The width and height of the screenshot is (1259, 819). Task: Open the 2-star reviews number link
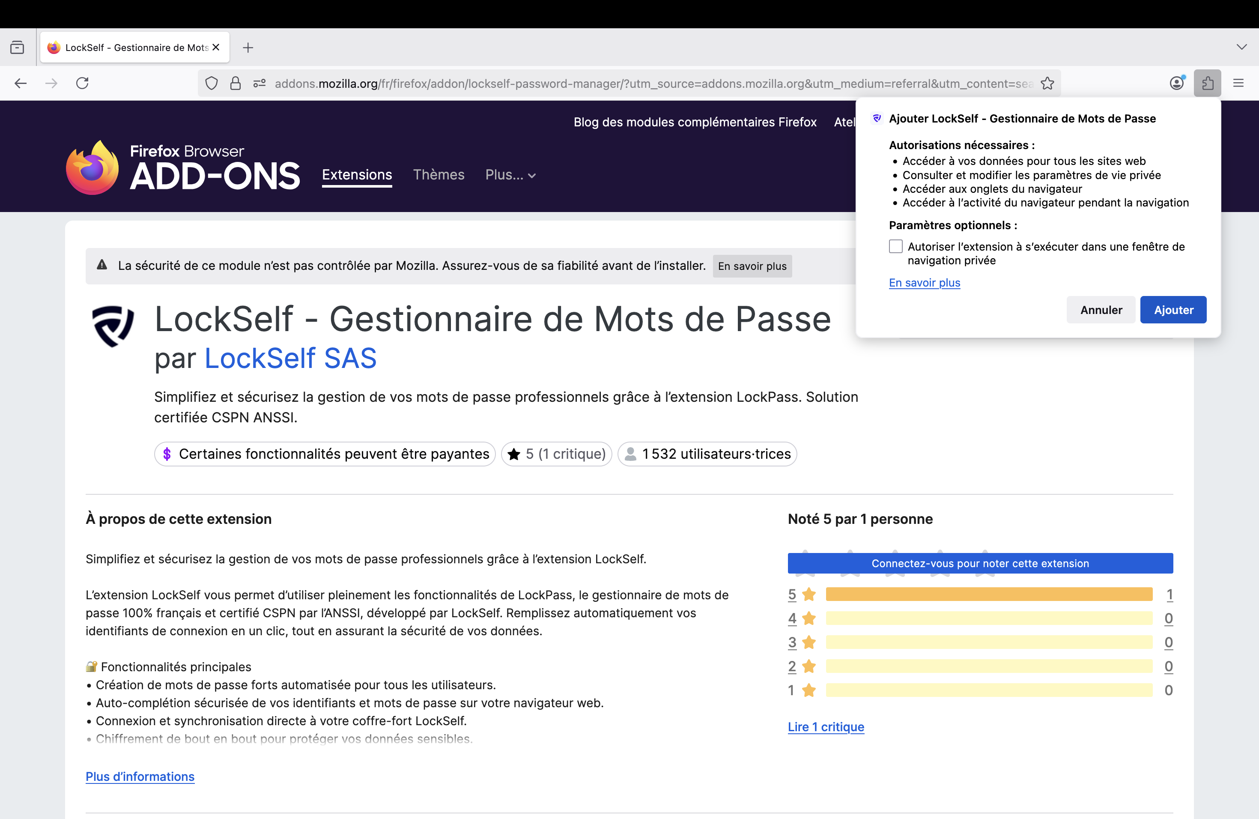pyautogui.click(x=792, y=666)
